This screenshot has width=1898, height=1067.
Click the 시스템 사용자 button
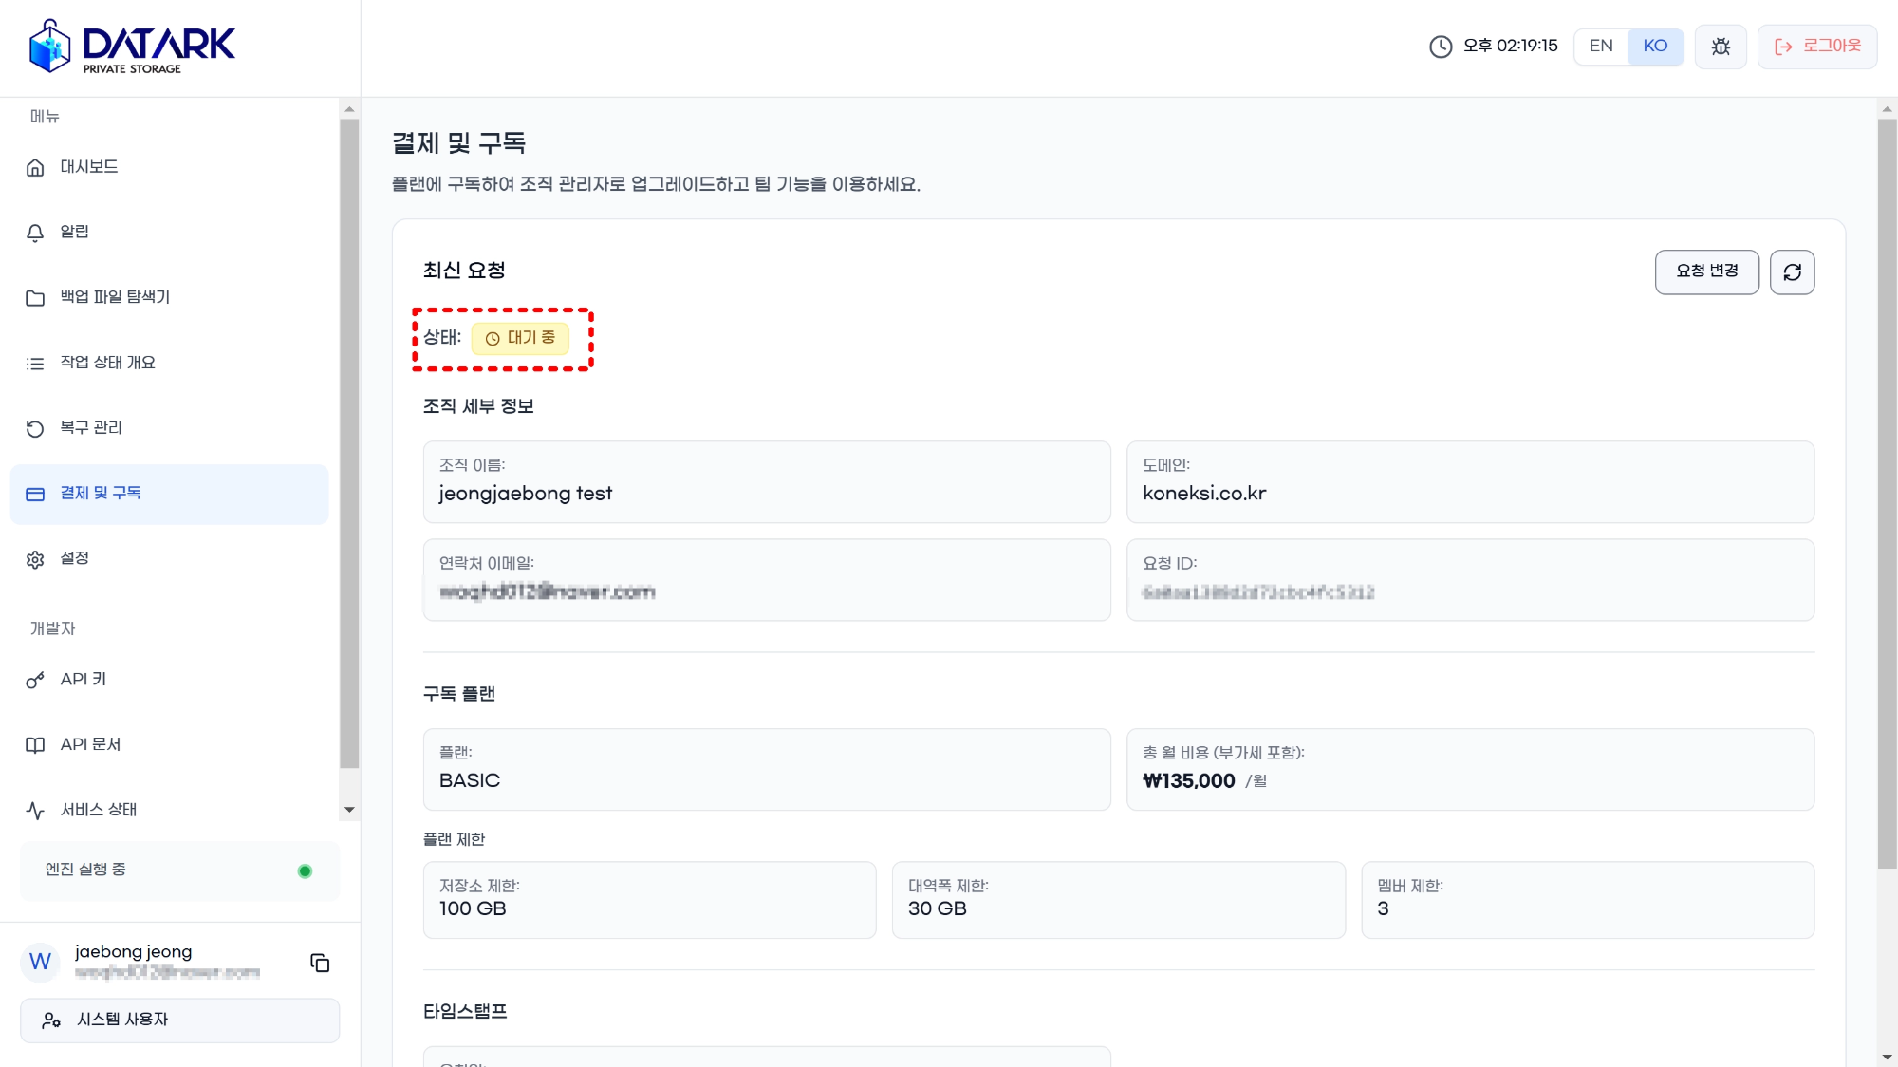179,1020
